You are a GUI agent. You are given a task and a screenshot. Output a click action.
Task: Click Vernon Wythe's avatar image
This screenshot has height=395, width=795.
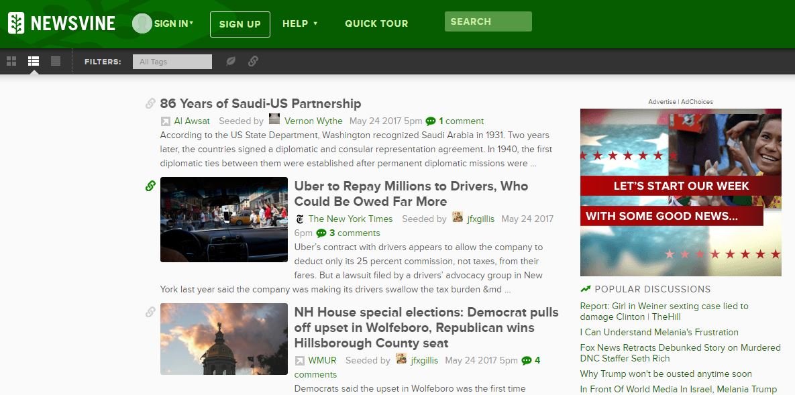point(274,119)
